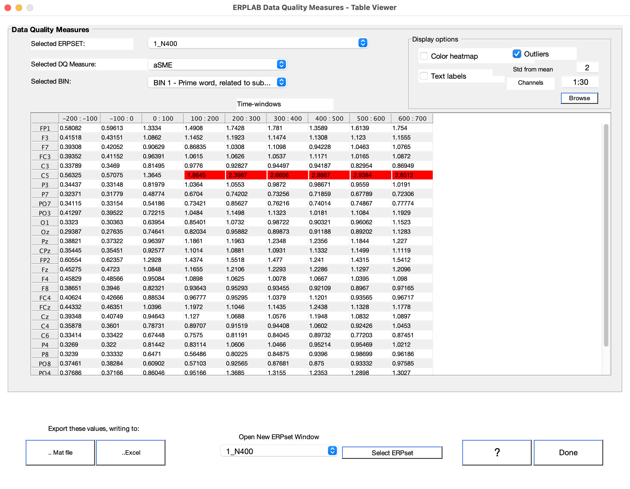The image size is (630, 489).
Task: Select red outlier cell 2.6656
Action: (288, 175)
